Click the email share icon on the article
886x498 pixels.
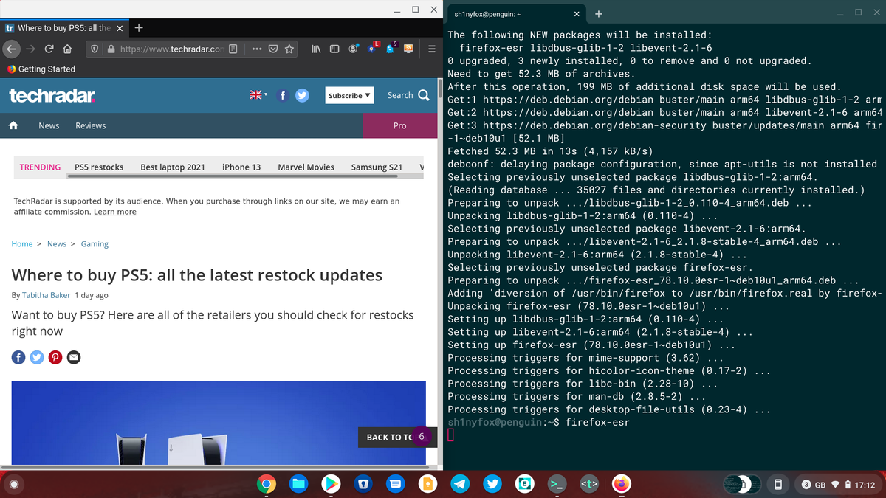click(73, 357)
